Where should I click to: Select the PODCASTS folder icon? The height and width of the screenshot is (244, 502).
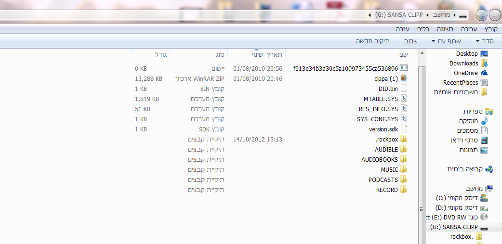[404, 180]
